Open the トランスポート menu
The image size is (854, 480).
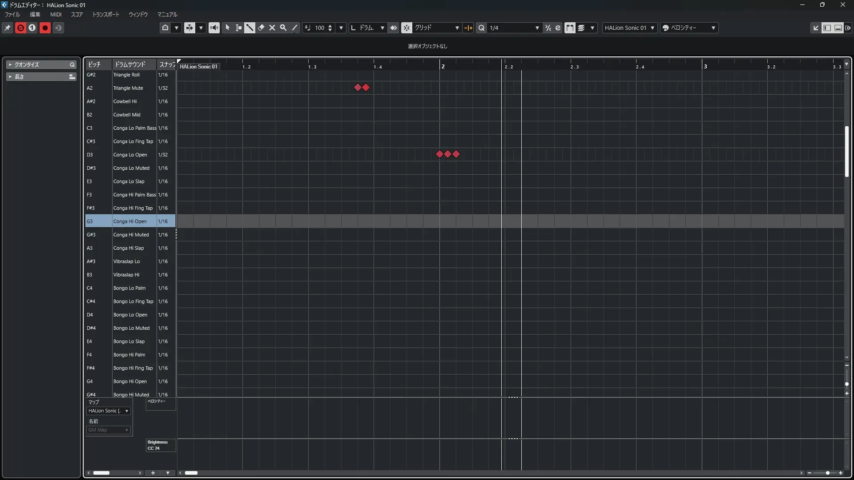[106, 15]
